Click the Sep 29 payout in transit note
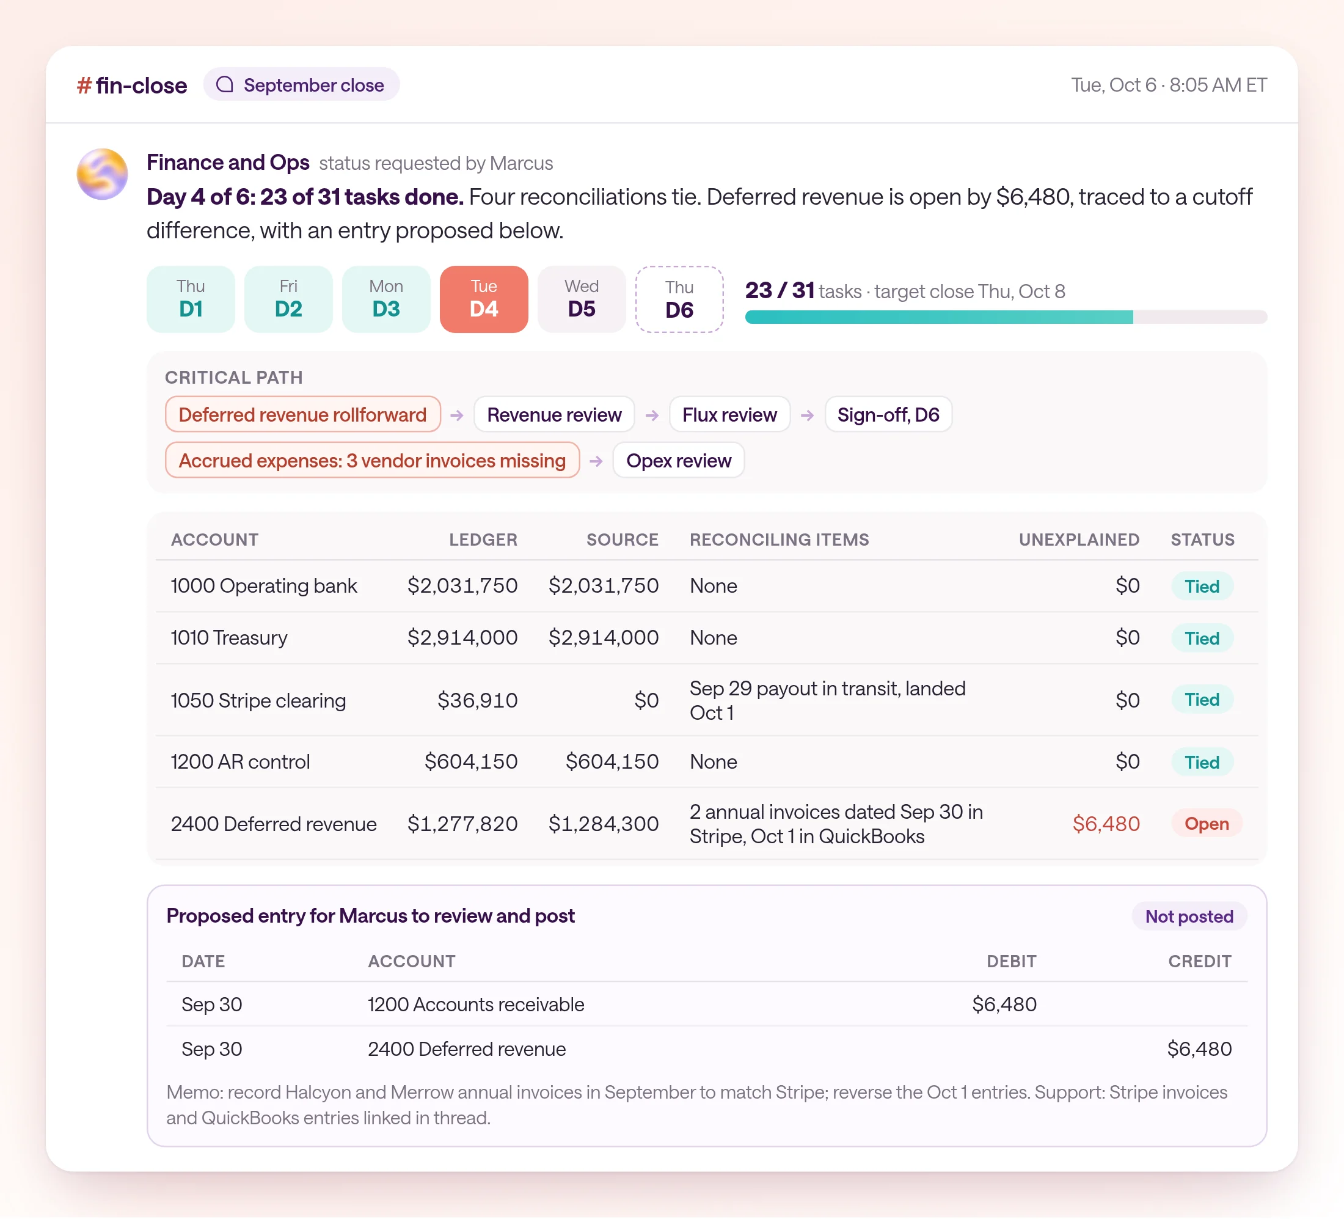This screenshot has height=1219, width=1344. 827,700
